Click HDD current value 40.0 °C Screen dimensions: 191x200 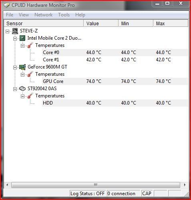[94, 103]
